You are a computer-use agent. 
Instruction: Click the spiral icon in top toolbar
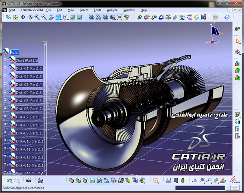[x=215, y=17]
